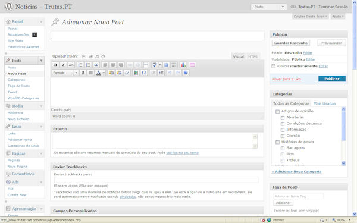Check the Histórias de pesca category
The image size is (357, 223).
point(277,142)
